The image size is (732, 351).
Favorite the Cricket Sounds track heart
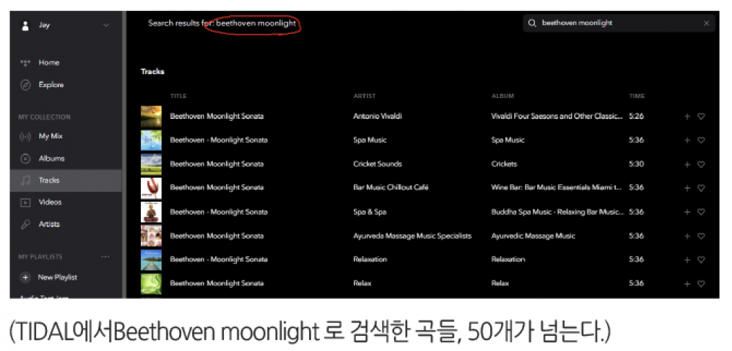point(701,164)
